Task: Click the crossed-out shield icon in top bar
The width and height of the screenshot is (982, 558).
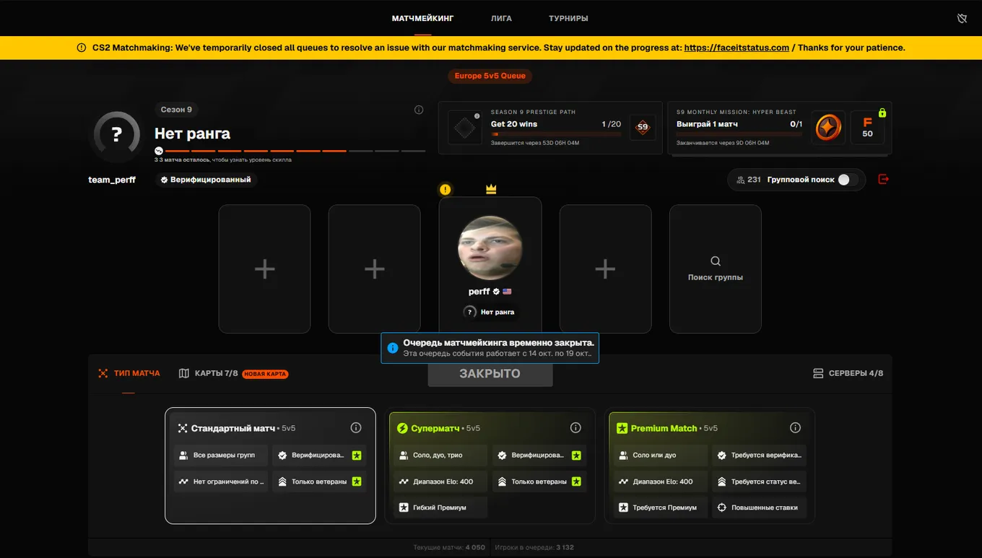Action: tap(962, 18)
